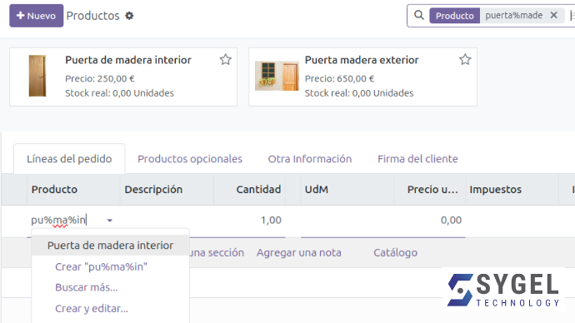Click the puerta%made search term
Viewport: 575px width, 323px height.
pyautogui.click(x=514, y=15)
